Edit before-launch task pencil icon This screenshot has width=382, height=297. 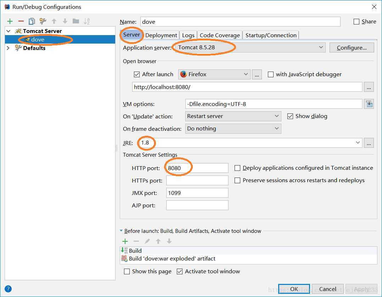tap(147, 241)
